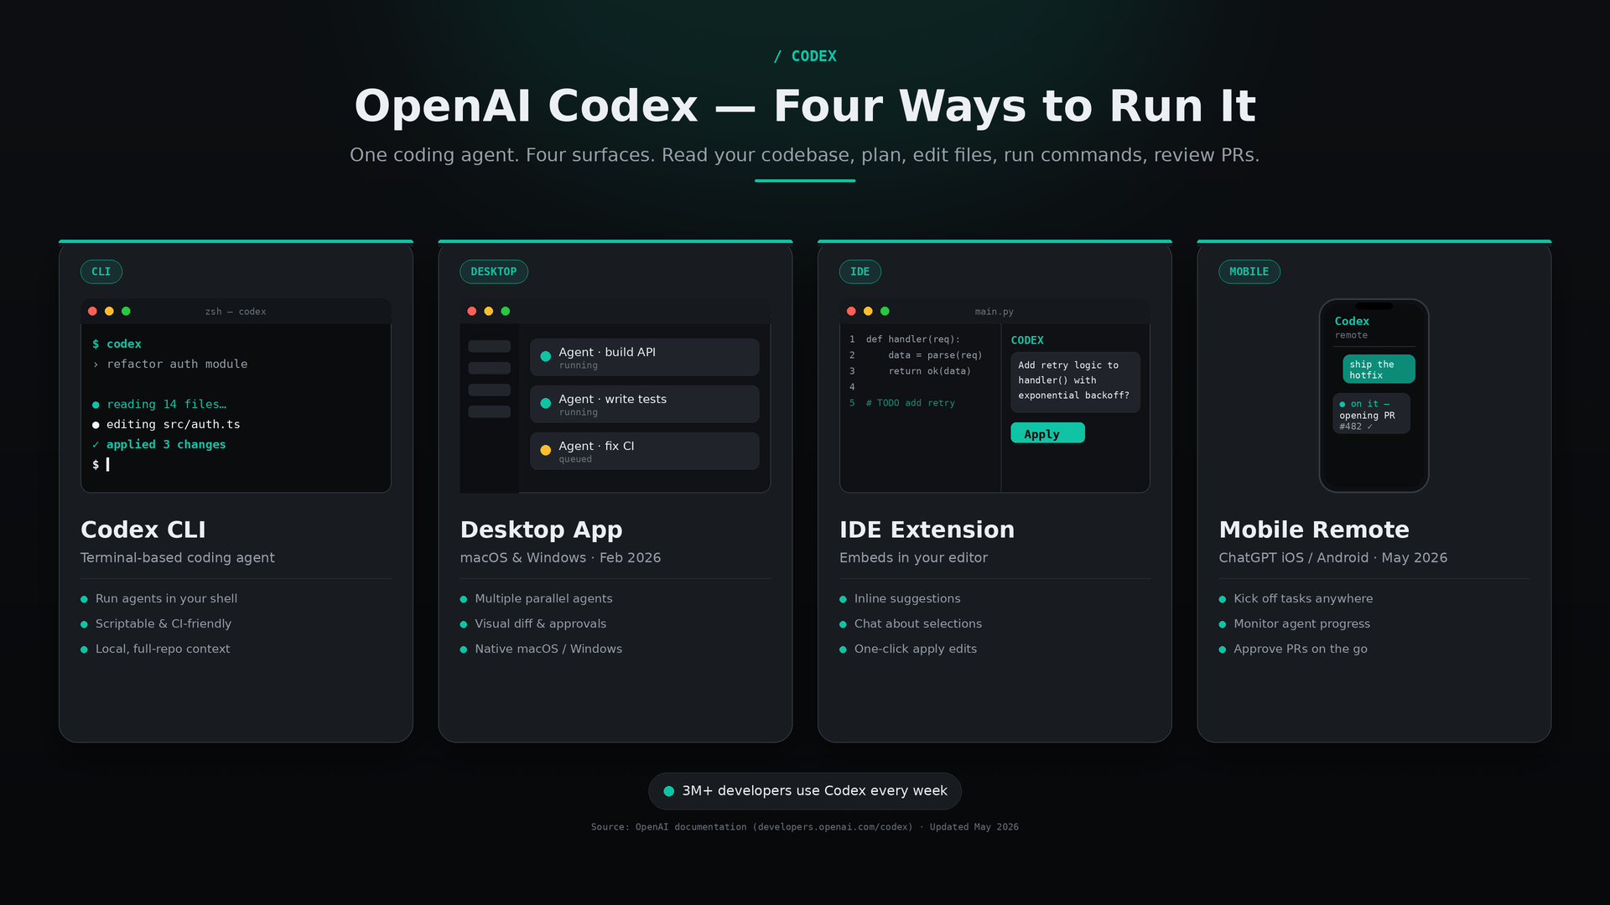Click 'refactor auth module' prompt line
Screen dimensions: 1610x905
coord(170,364)
